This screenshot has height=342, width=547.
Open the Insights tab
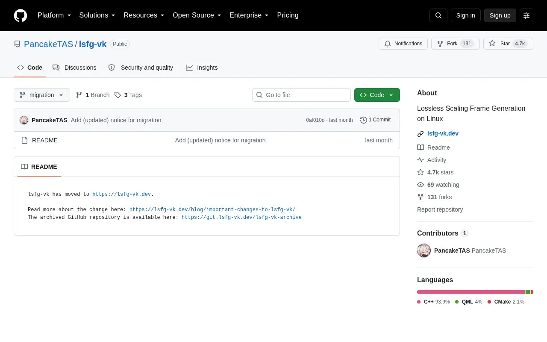point(202,68)
